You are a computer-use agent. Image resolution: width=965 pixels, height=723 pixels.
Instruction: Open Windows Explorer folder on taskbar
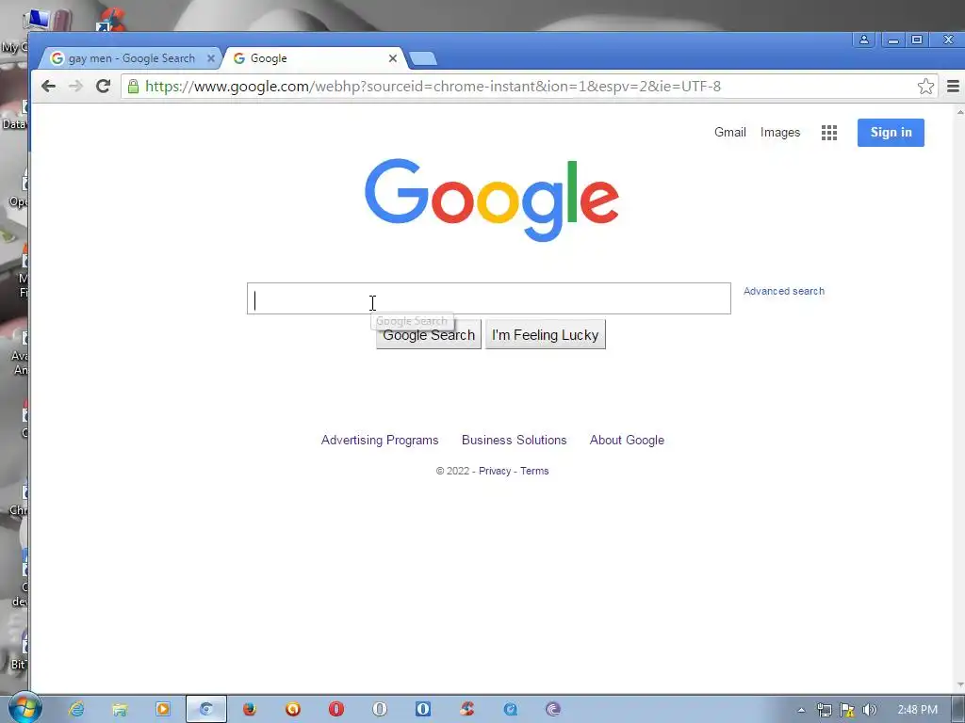coord(120,710)
